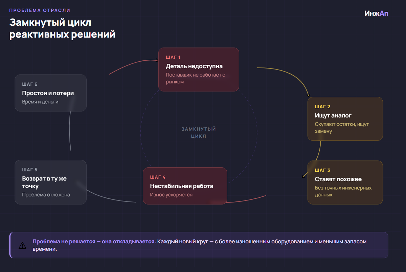Select the Шаг 2 Ищут аналог card
This screenshot has width=406, height=272.
[345, 119]
